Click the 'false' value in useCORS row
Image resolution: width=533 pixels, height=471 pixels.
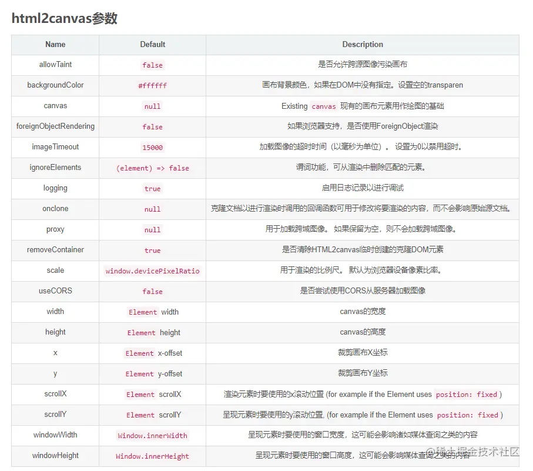153,292
